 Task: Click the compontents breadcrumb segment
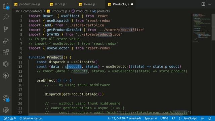(x=33, y=11)
